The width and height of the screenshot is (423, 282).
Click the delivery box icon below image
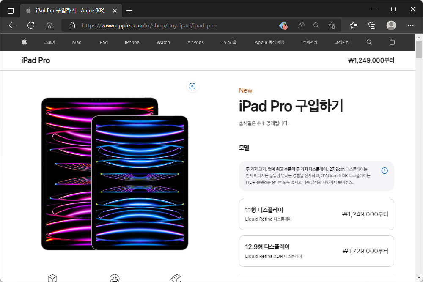pyautogui.click(x=52, y=278)
